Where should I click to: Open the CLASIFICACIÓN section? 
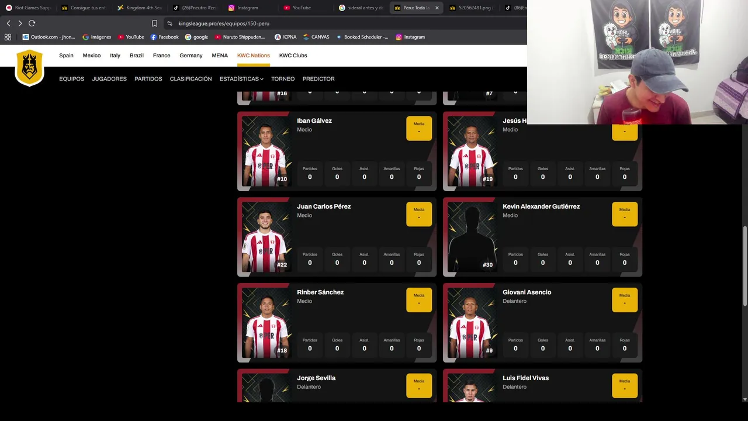[191, 79]
